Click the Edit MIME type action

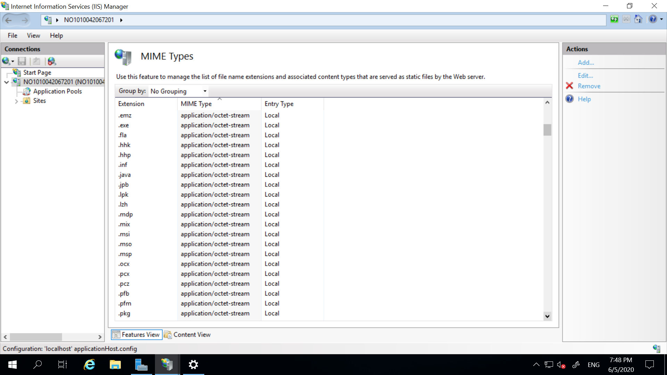tap(585, 75)
